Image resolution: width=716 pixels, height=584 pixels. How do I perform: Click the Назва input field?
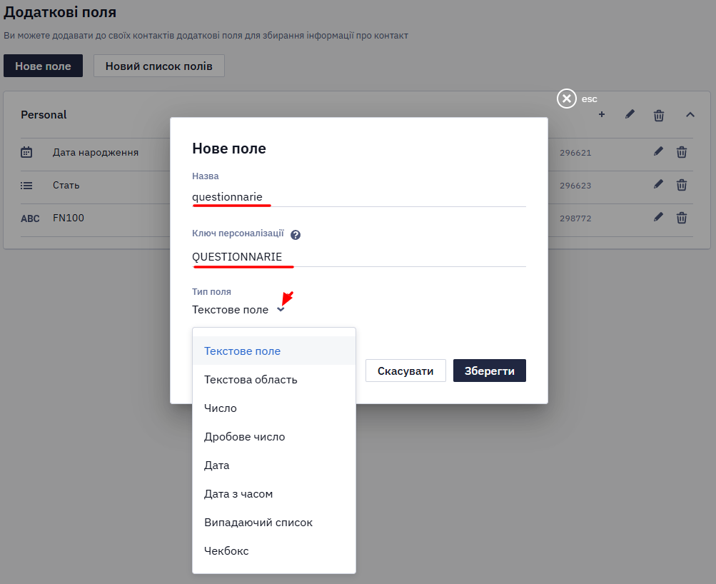[359, 197]
